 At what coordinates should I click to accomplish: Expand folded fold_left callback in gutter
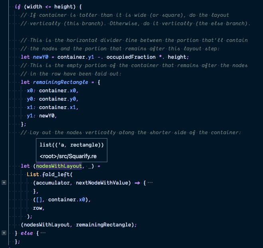(x=4, y=183)
